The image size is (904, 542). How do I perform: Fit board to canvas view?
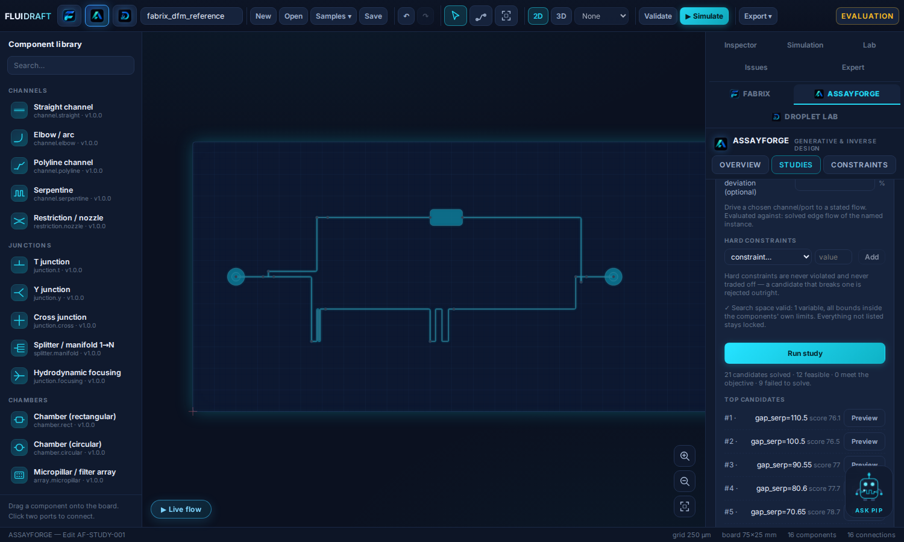(685, 506)
